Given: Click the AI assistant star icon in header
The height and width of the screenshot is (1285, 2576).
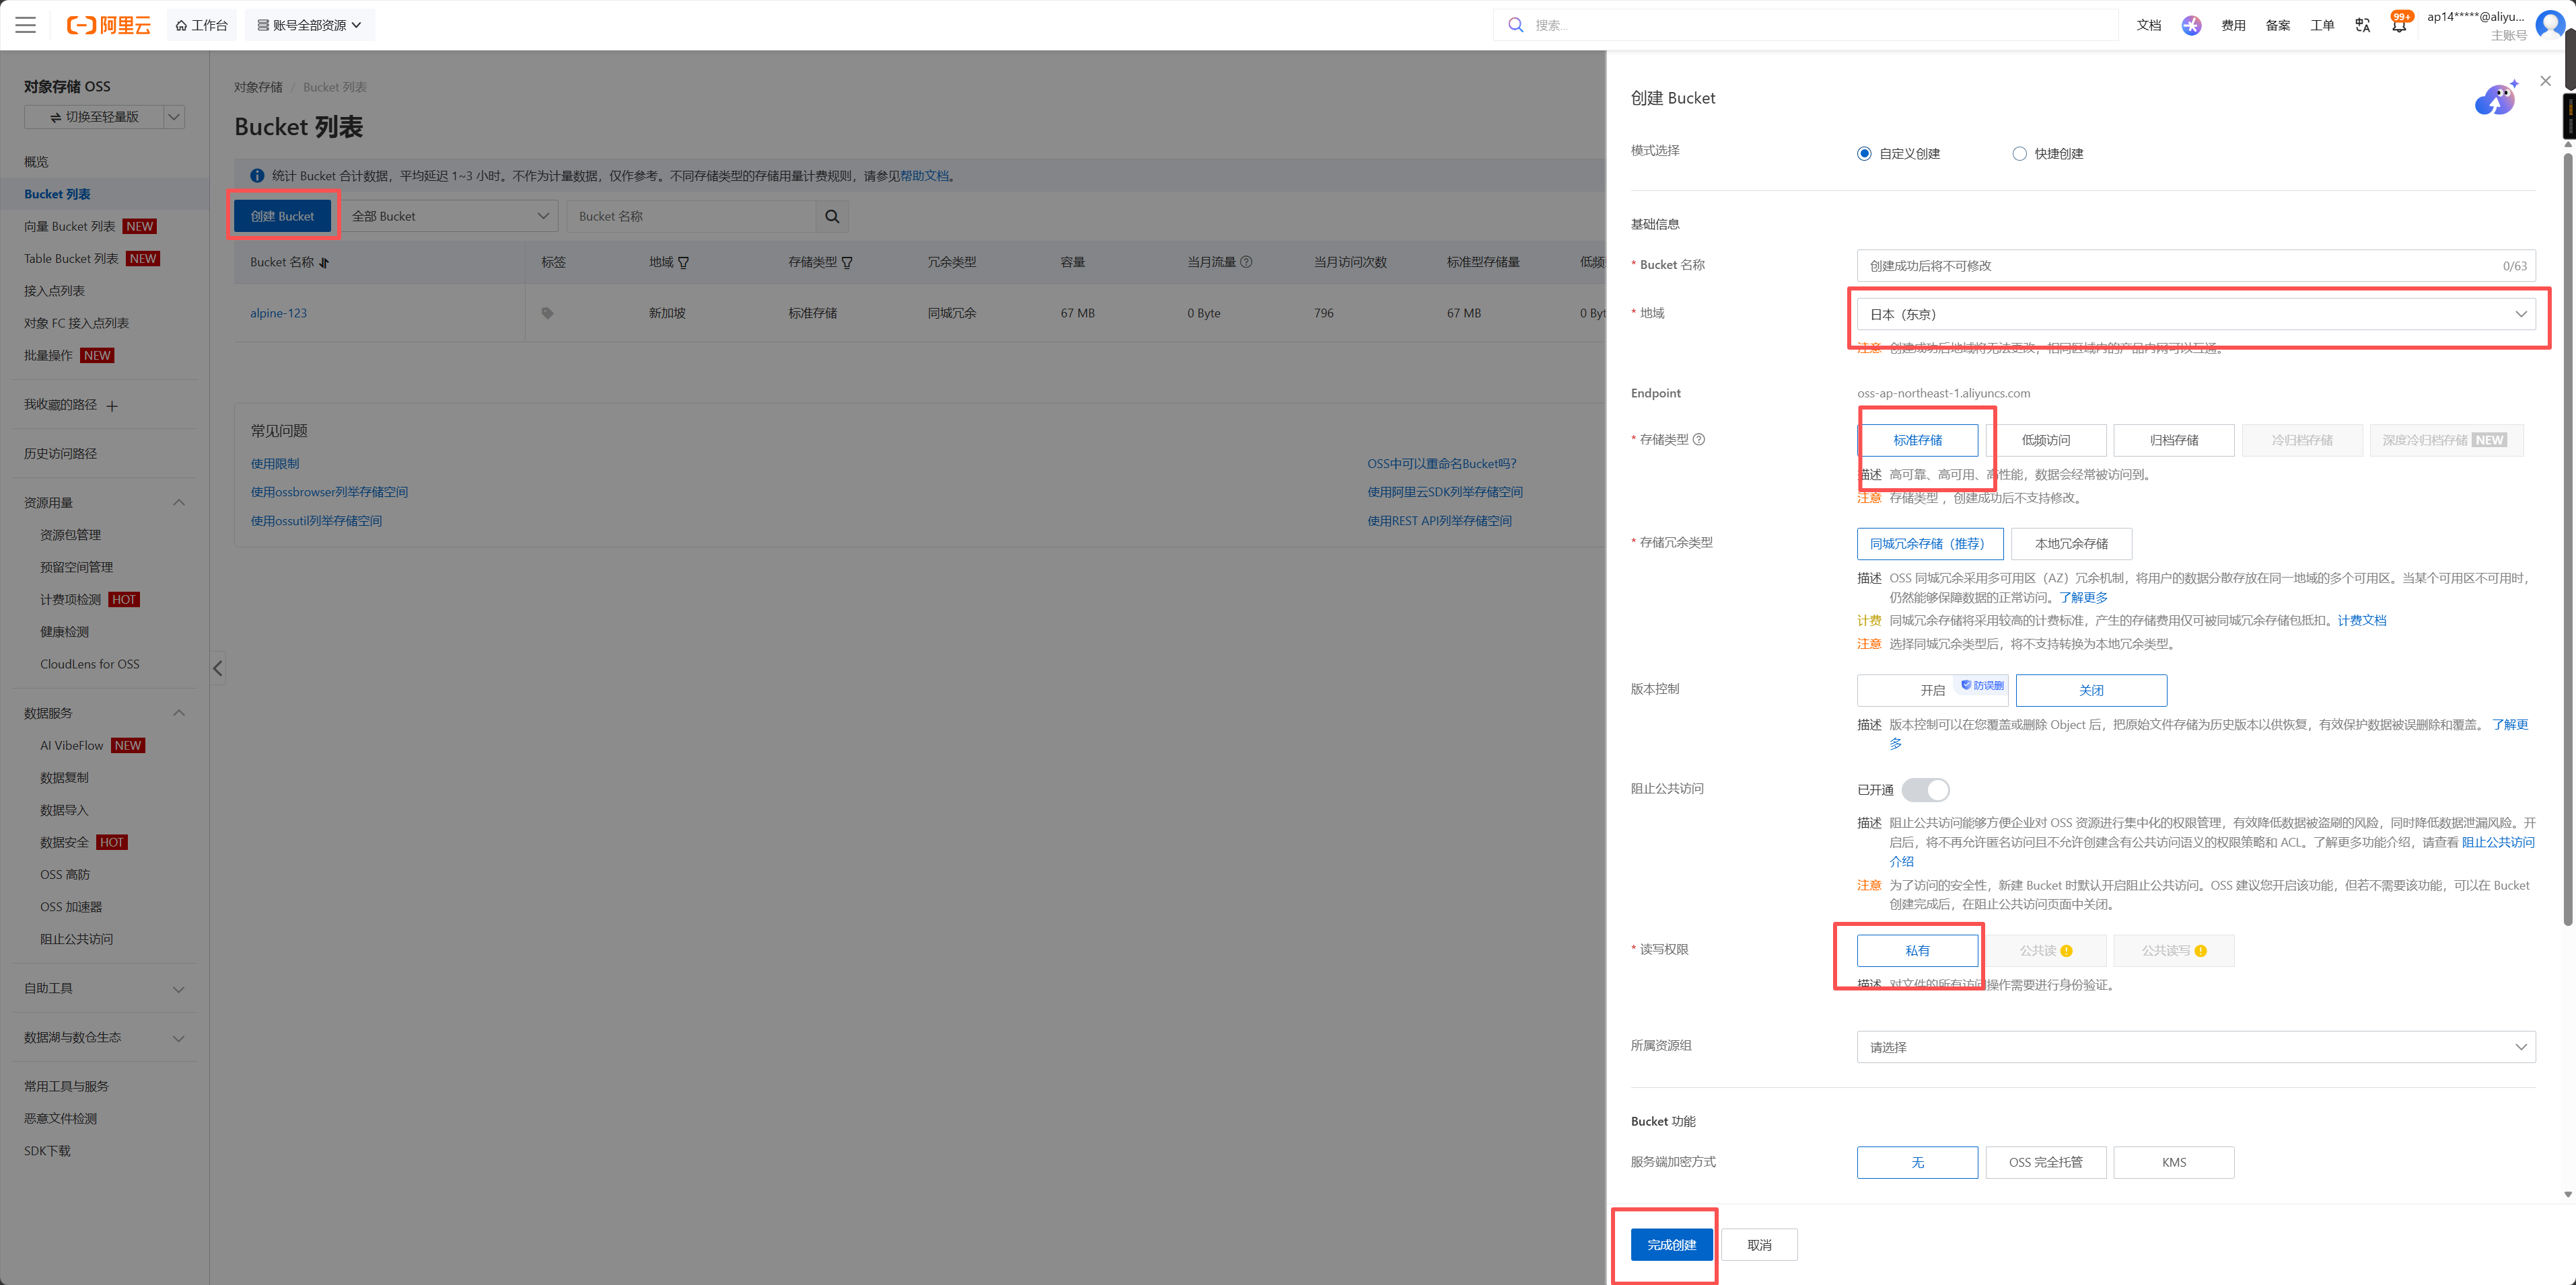Looking at the screenshot, I should click(x=2191, y=25).
